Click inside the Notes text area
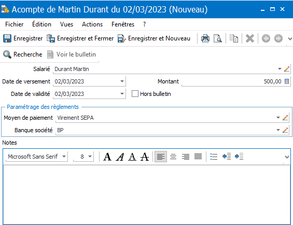The width and height of the screenshot is (293, 225). [147, 195]
